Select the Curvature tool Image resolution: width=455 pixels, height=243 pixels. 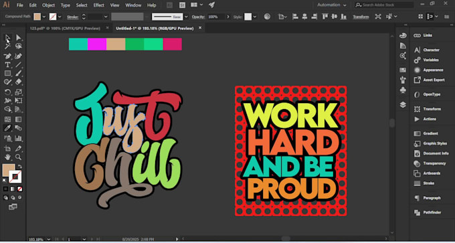pyautogui.click(x=18, y=56)
